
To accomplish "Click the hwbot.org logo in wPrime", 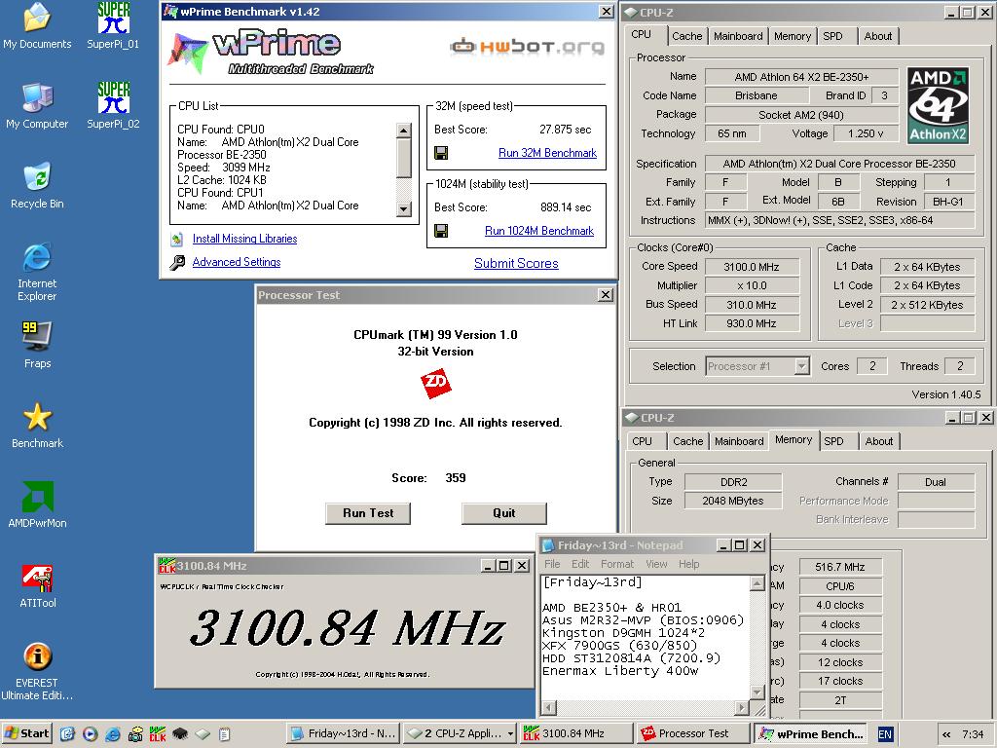I will (527, 46).
